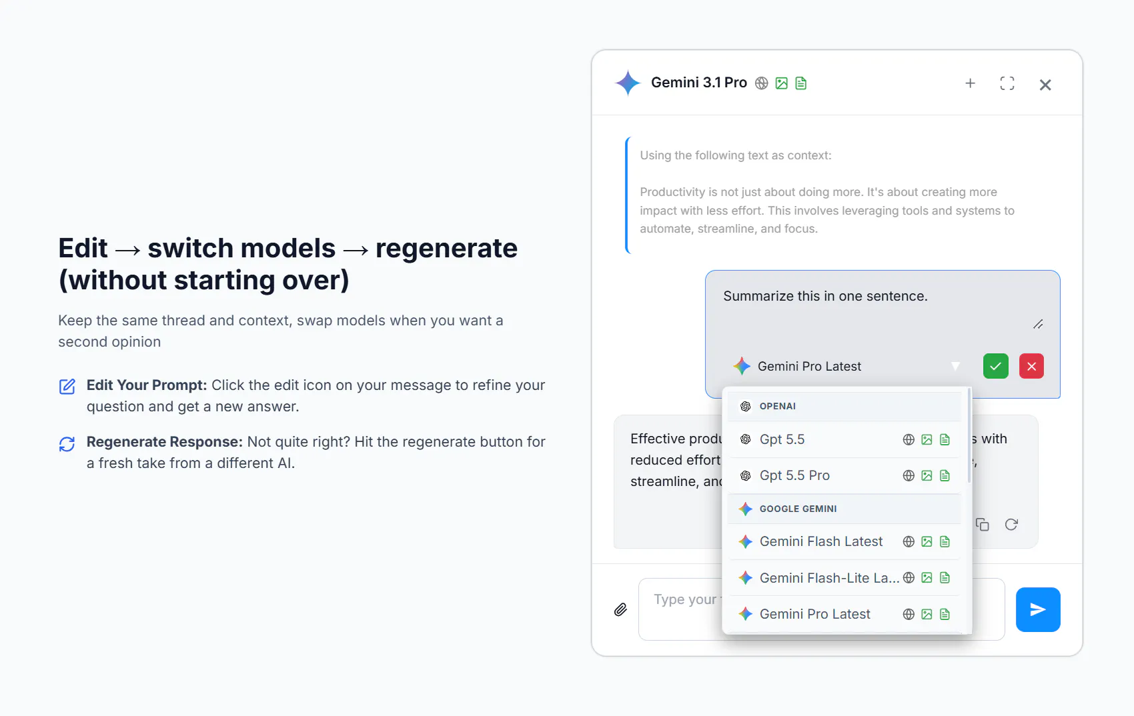Click the Gemini star logo in chat header
Image resolution: width=1134 pixels, height=716 pixels.
[628, 83]
